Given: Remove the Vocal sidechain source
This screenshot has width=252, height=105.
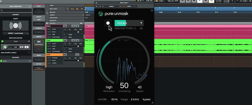Looking at the screenshot, I should [x=29, y=41].
